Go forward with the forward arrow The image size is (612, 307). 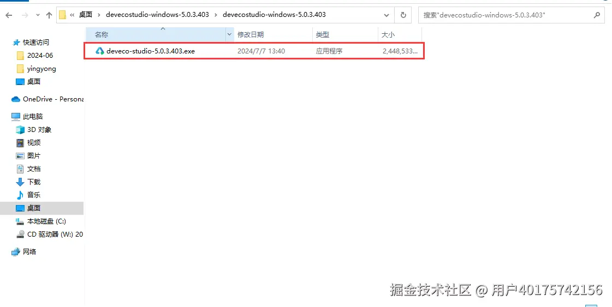click(x=25, y=15)
